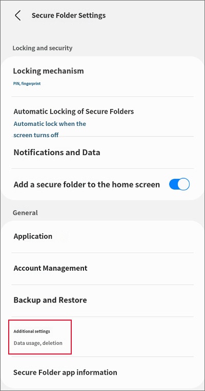Go back using the back arrow
Viewport: 205px width, 391px height.
(x=17, y=15)
